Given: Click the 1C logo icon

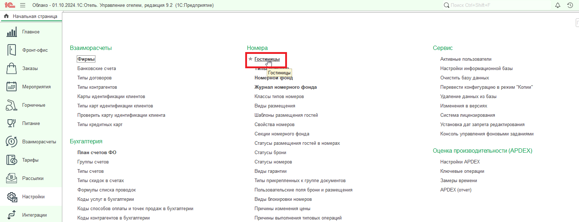Looking at the screenshot, I should click(10, 5).
